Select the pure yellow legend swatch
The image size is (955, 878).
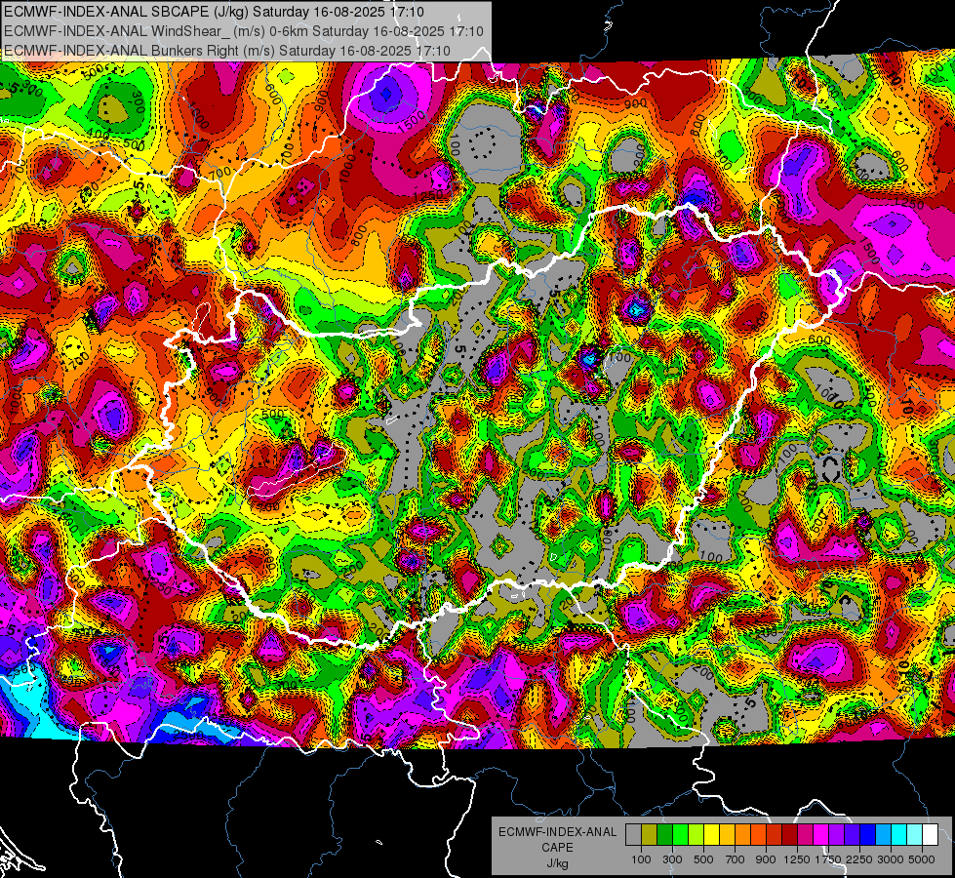point(711,835)
